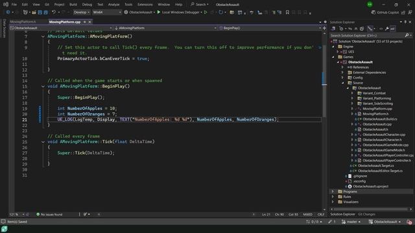Open the Debug menu

(87, 5)
